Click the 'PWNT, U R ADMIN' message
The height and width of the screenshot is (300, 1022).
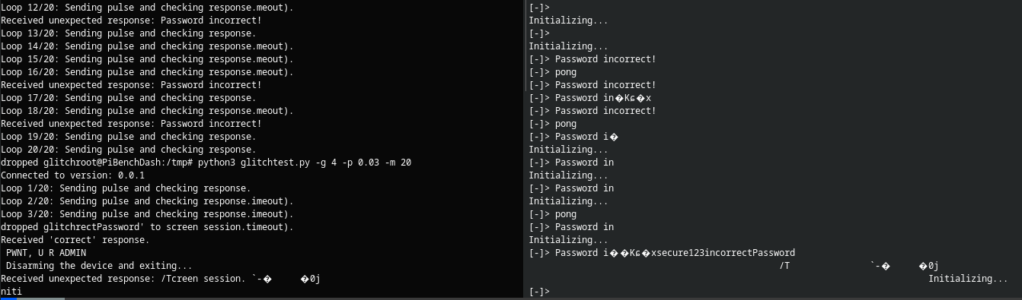click(x=46, y=253)
